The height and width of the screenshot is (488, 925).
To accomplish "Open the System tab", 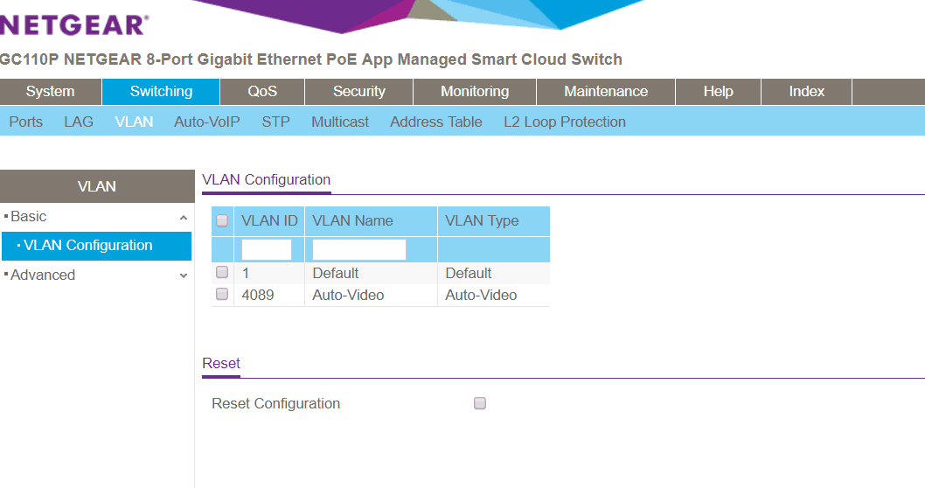I will pos(50,92).
